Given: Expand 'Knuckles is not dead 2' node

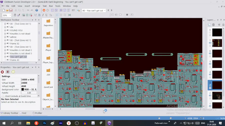Looking at the screenshot, I should (5, 50).
